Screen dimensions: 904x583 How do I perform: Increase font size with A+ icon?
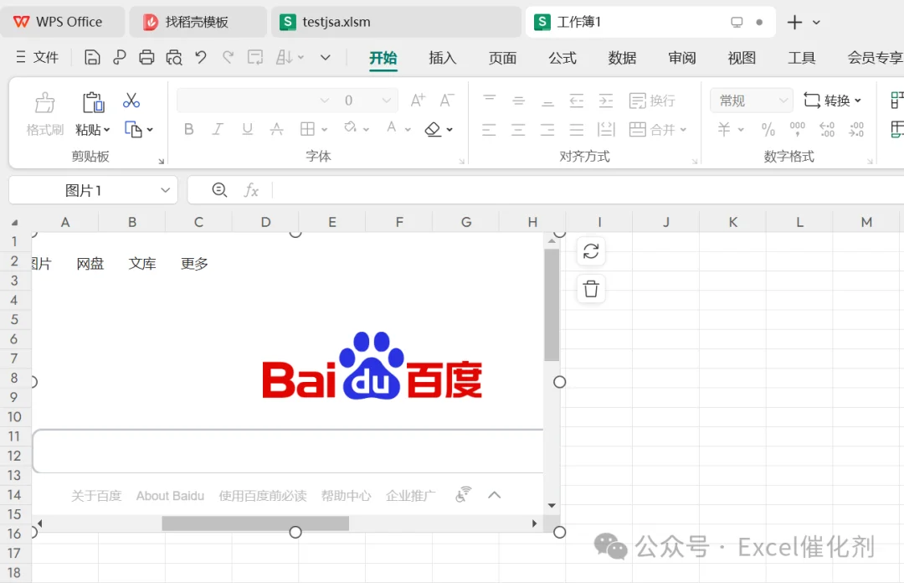tap(418, 101)
